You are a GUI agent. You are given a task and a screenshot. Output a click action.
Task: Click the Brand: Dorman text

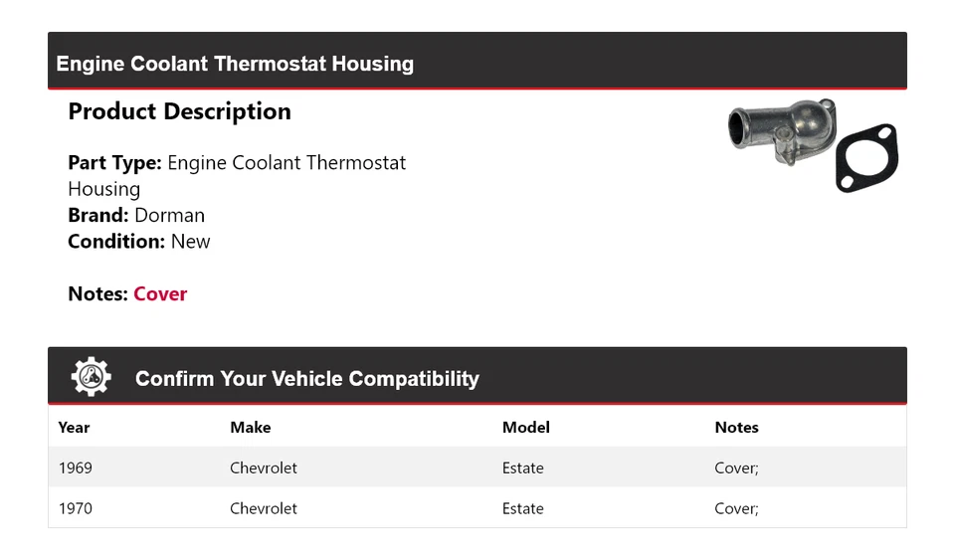pos(136,215)
